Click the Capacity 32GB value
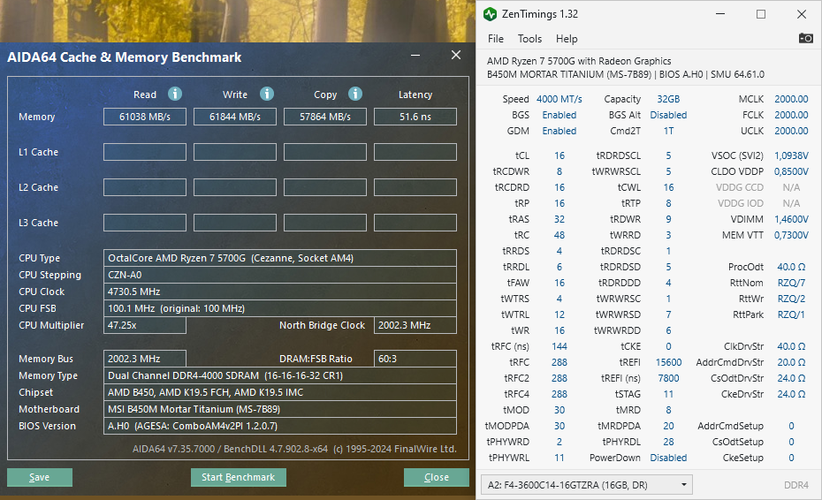This screenshot has width=822, height=500. click(668, 99)
